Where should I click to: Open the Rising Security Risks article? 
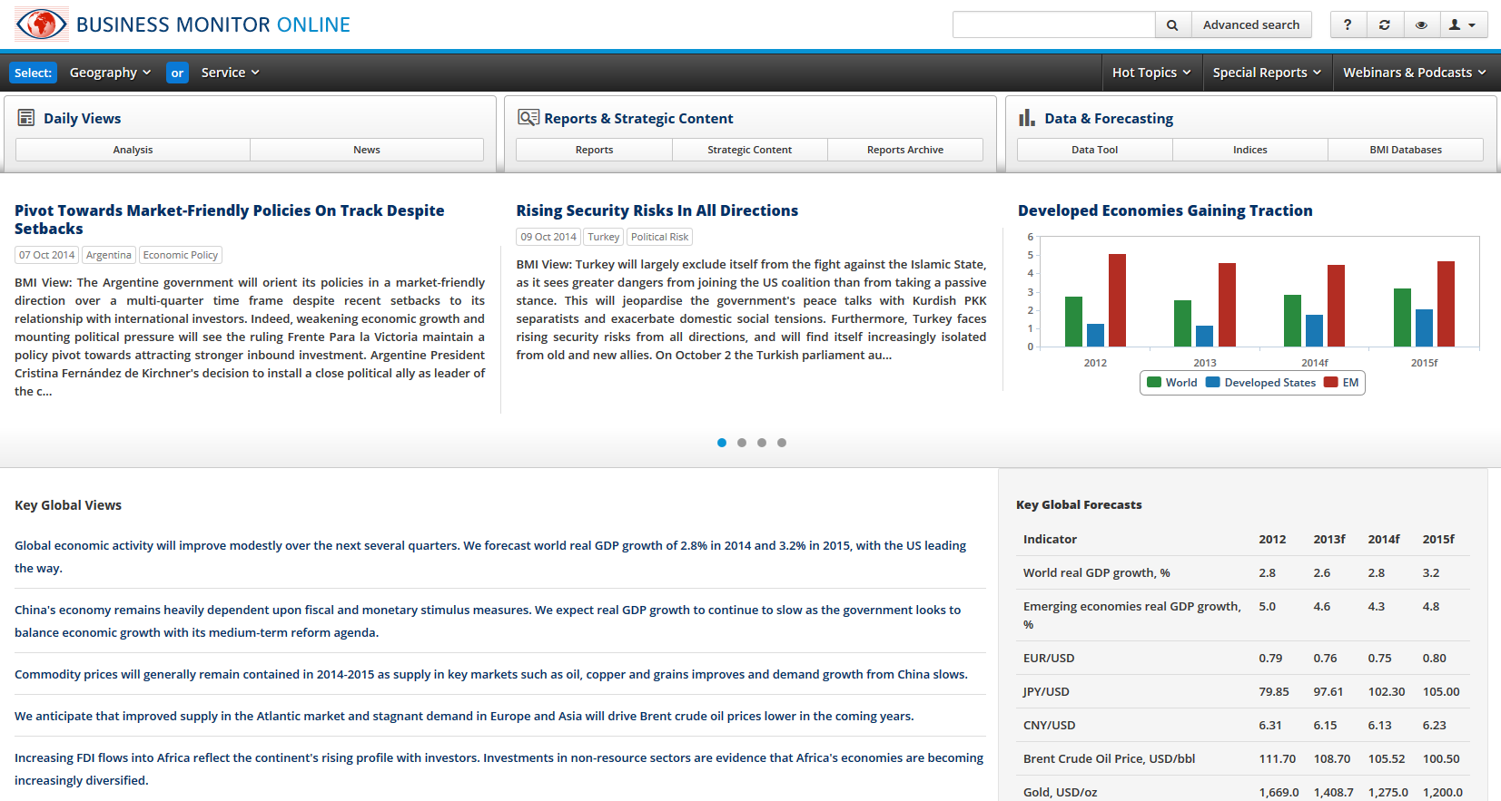[657, 210]
